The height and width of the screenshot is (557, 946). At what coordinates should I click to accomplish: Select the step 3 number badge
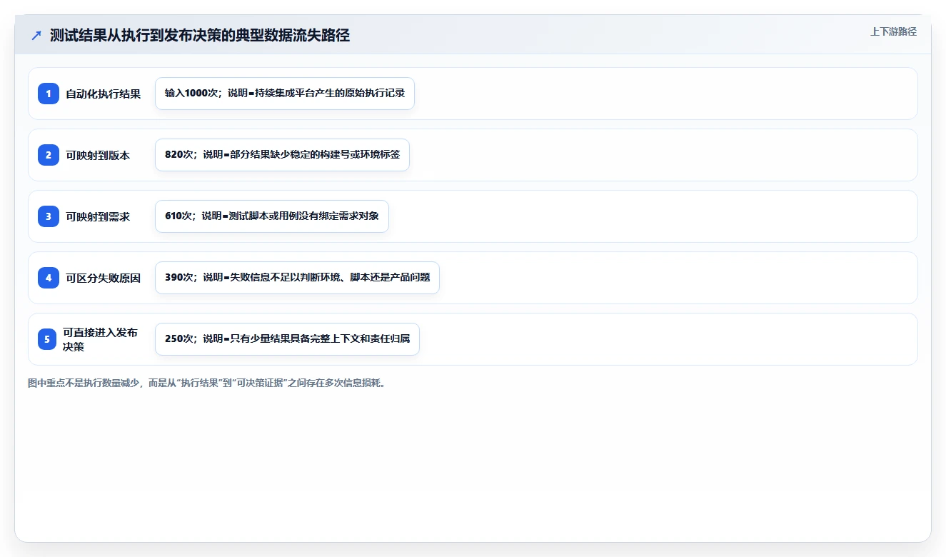tap(49, 216)
